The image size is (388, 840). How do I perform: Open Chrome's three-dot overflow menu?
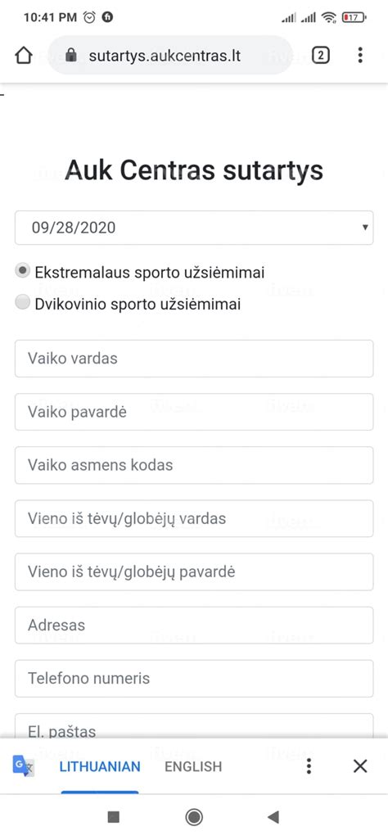point(360,55)
